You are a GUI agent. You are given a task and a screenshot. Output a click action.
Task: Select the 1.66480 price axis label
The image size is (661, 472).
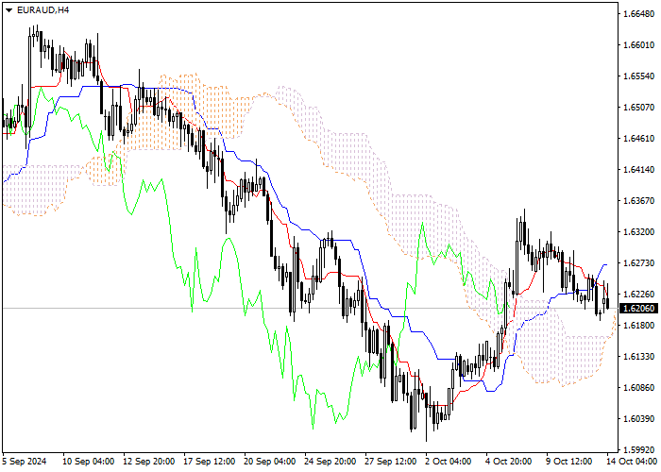638,14
